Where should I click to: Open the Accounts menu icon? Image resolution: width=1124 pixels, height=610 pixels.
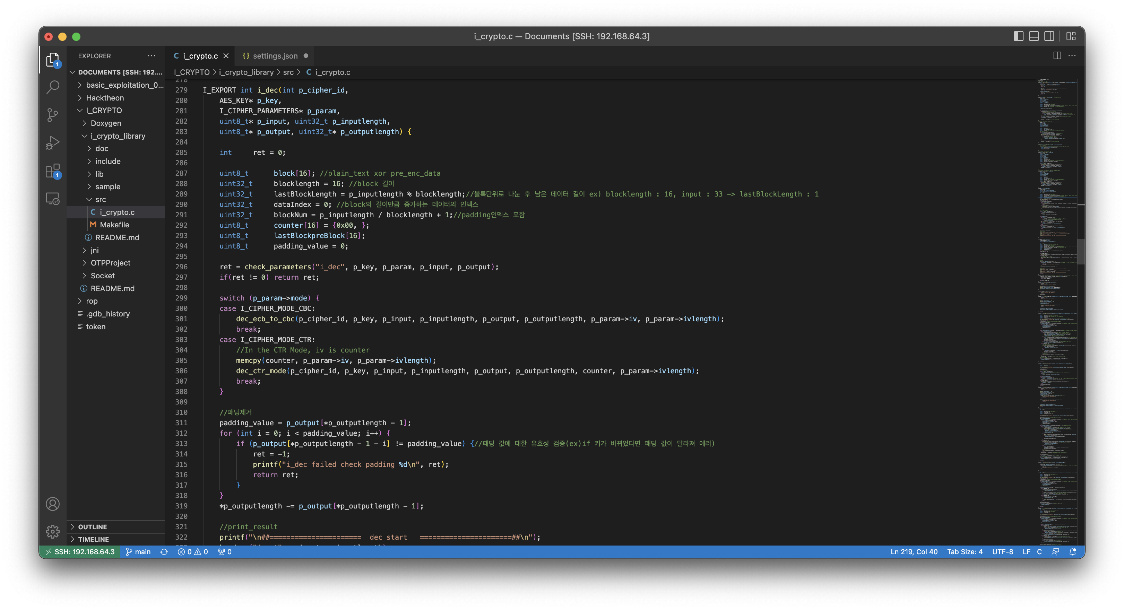53,504
